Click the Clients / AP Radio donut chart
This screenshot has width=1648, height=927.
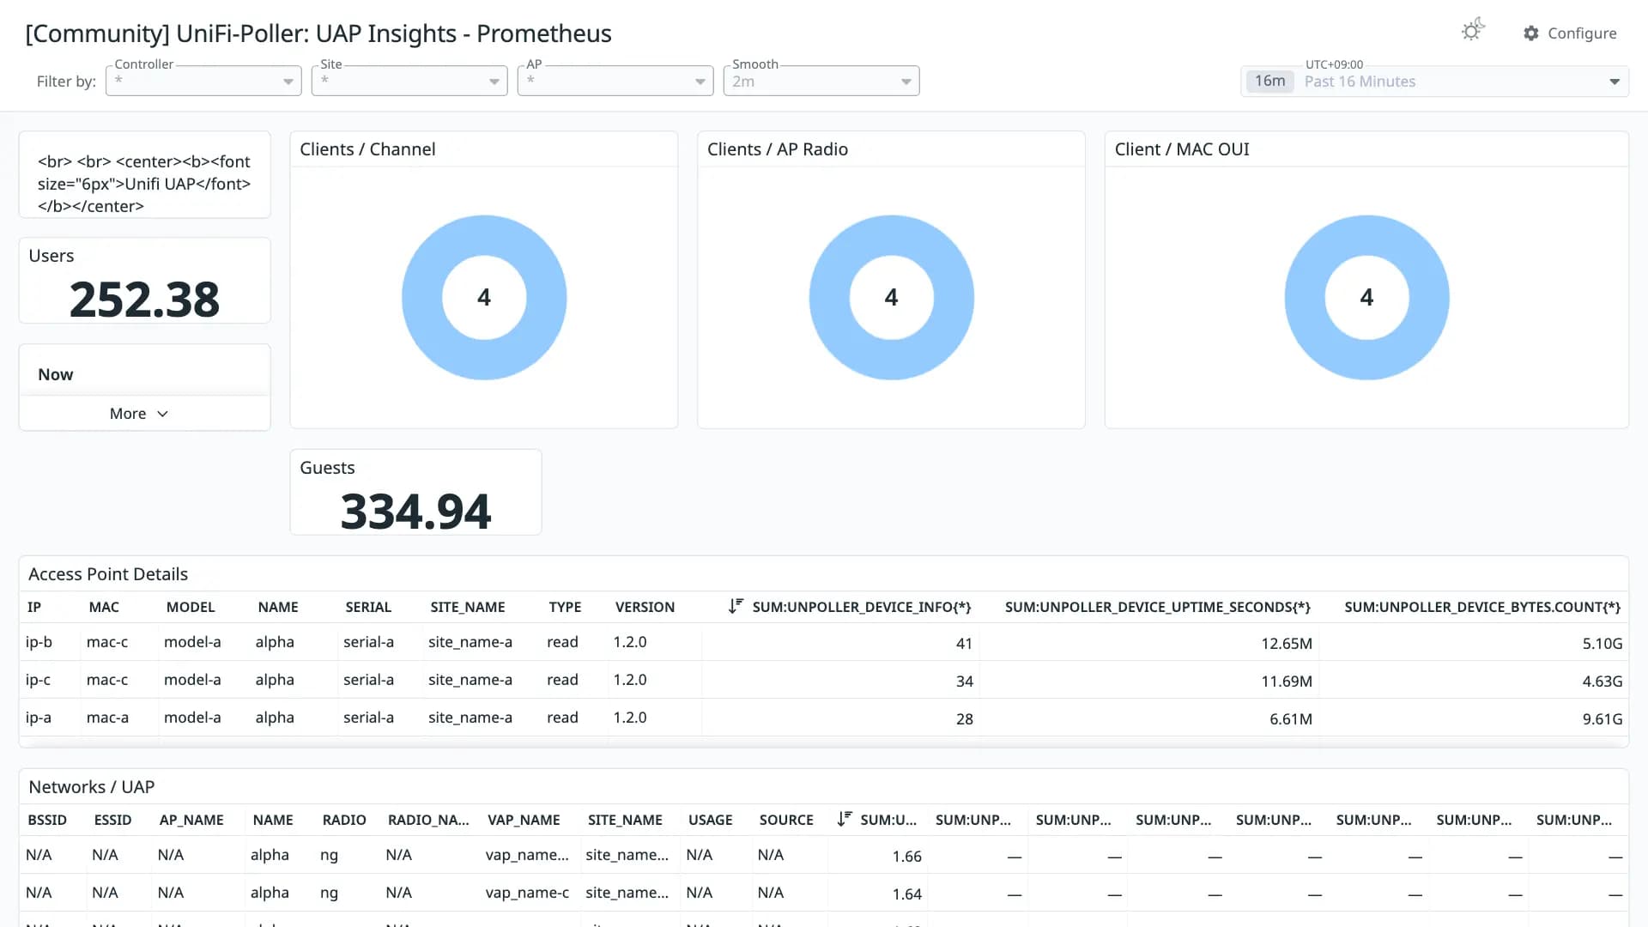pyautogui.click(x=891, y=297)
